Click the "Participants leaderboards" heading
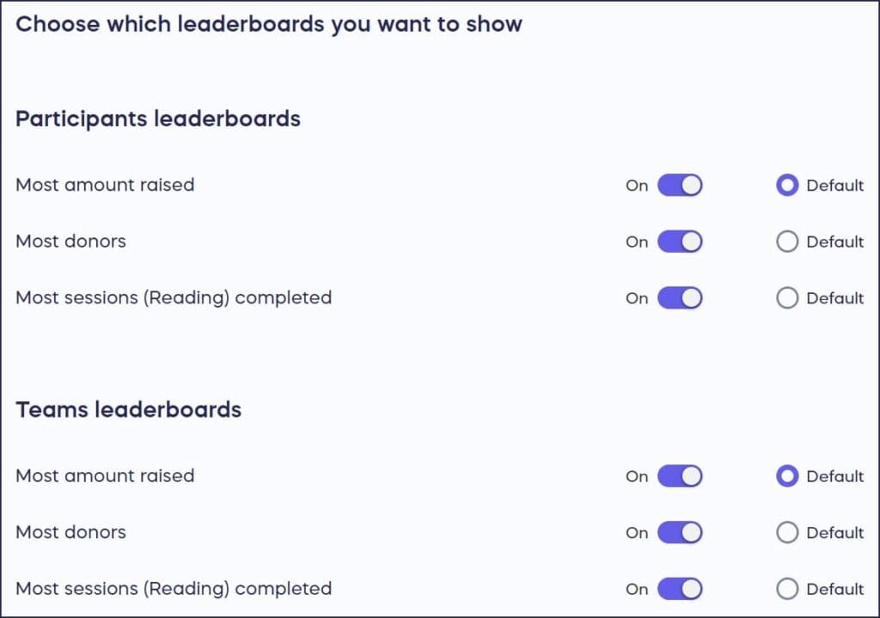880x618 pixels. pyautogui.click(x=157, y=119)
